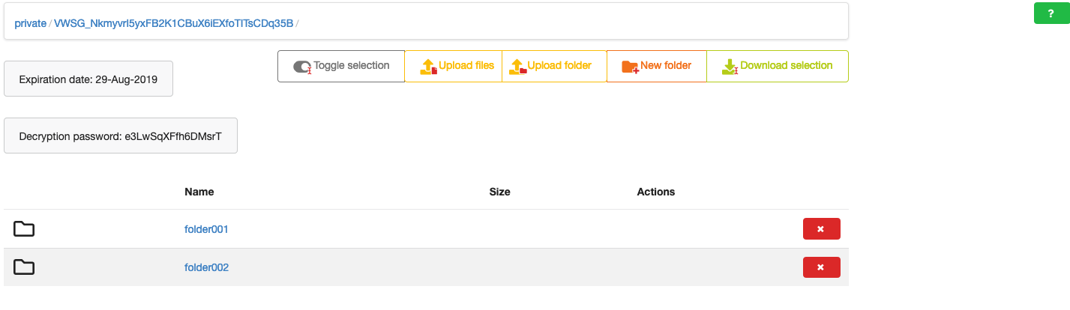Screen dimensions: 1070x310
Task: Open the folder001 link
Action: click(x=206, y=229)
